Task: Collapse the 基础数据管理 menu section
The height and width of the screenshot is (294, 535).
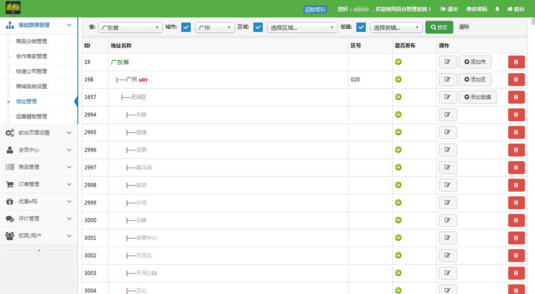Action: (x=39, y=25)
